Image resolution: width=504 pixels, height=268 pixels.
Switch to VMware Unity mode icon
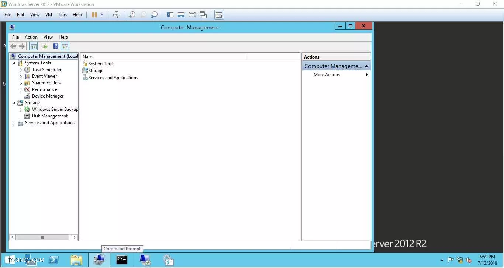pyautogui.click(x=203, y=15)
